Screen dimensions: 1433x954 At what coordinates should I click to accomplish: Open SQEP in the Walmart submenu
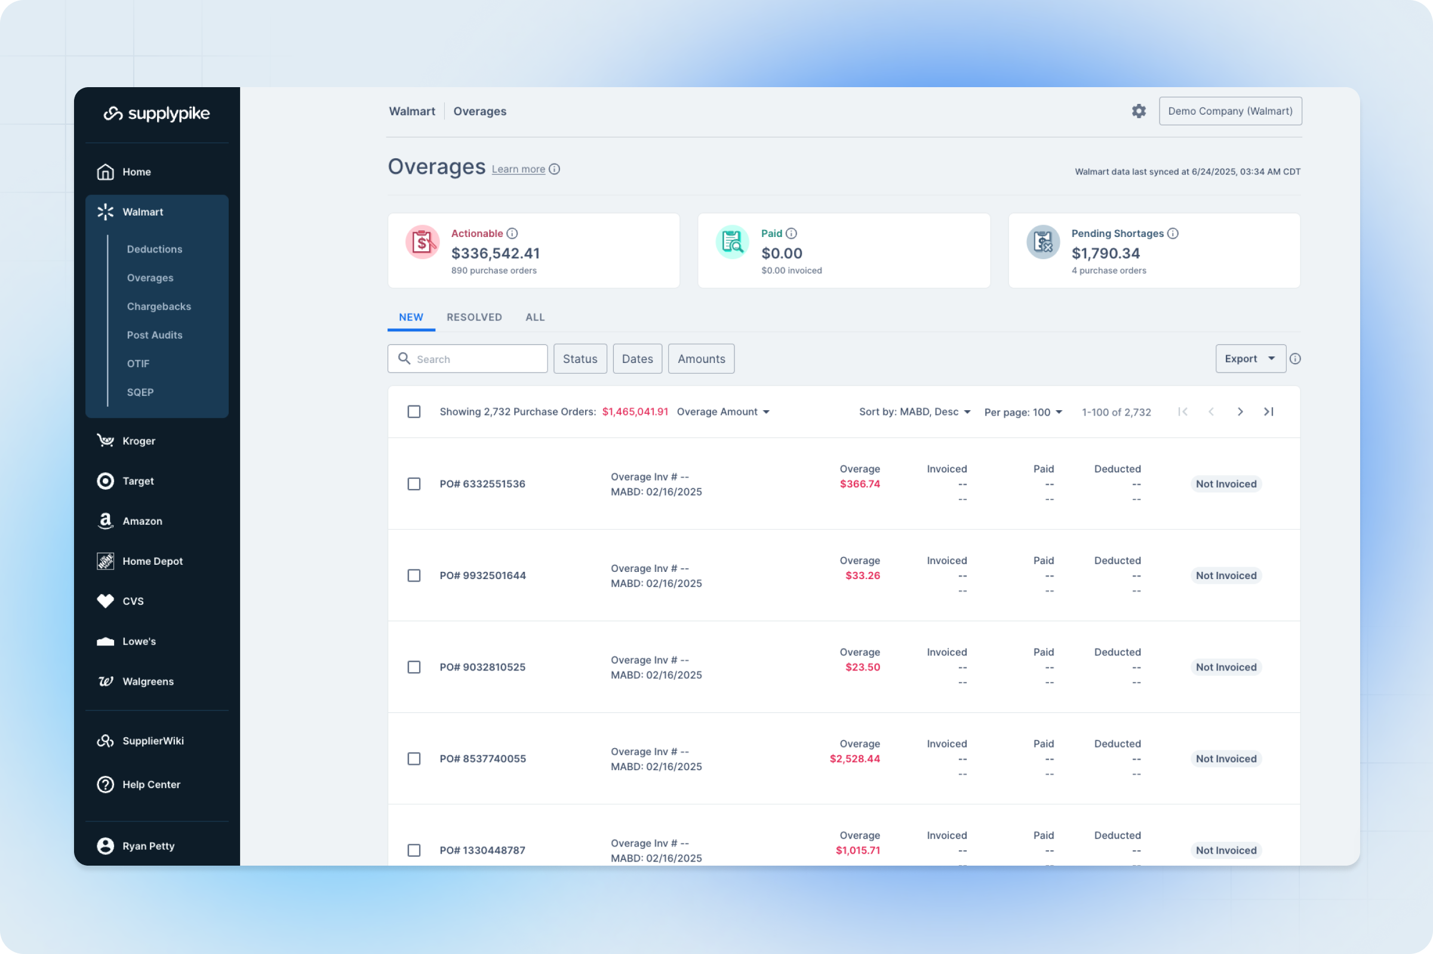[140, 392]
